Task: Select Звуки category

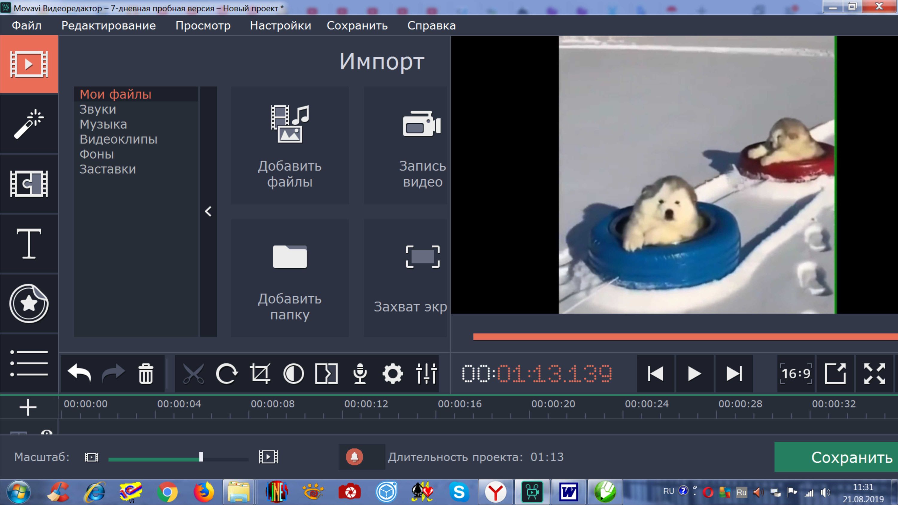Action: point(136,109)
